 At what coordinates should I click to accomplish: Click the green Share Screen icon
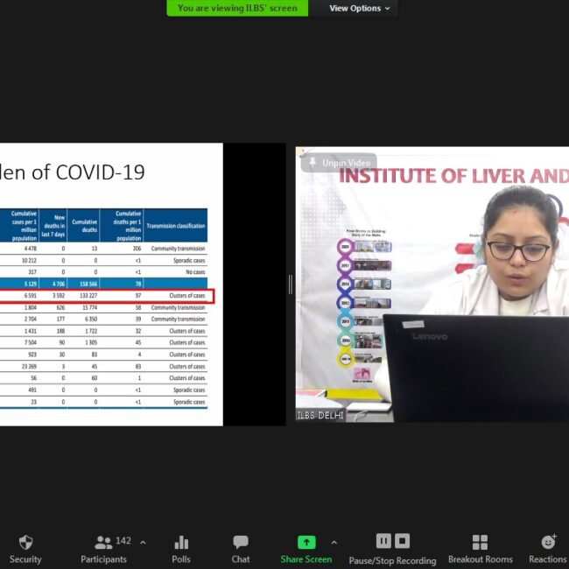[x=306, y=542]
